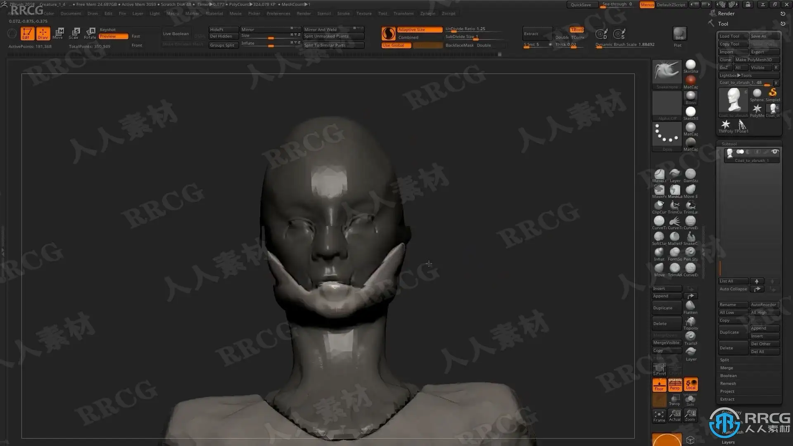Select the DamStandard brush icon
The width and height of the screenshot is (793, 446).
point(690,174)
